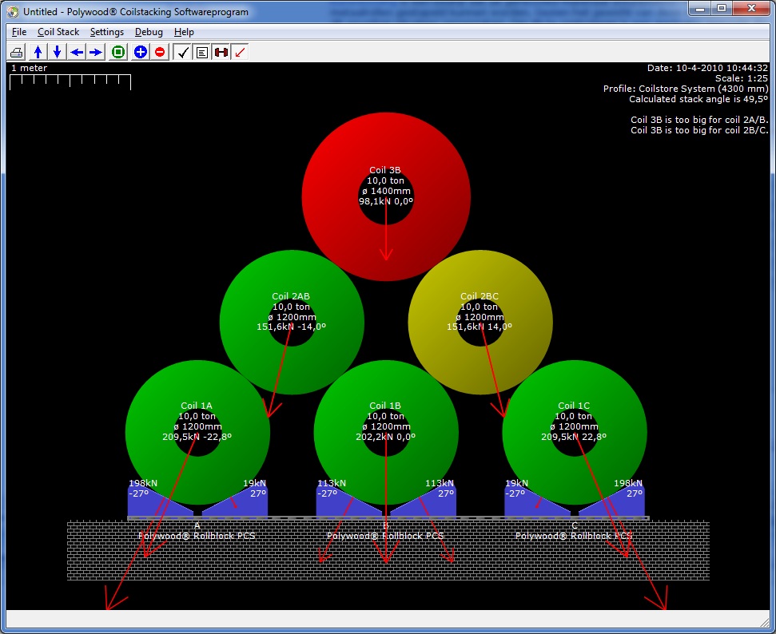The image size is (776, 634).
Task: Click the 'Calculated stack angle is 49,5º' text
Action: 698,99
